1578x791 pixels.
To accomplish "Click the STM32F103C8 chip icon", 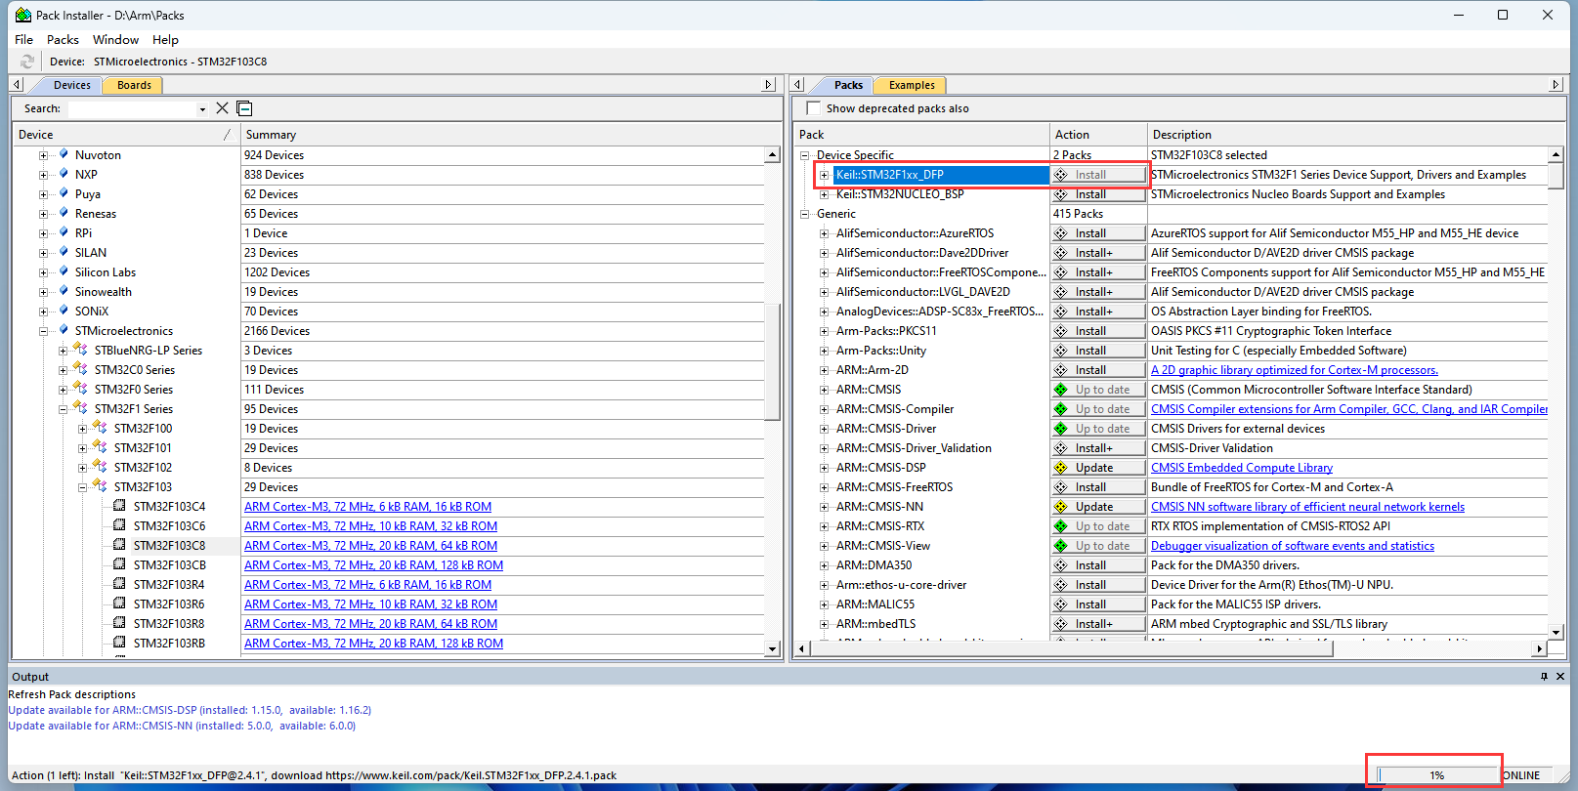I will pyautogui.click(x=119, y=545).
